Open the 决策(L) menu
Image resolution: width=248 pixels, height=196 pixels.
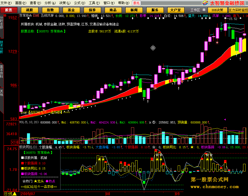(x=65, y=3)
